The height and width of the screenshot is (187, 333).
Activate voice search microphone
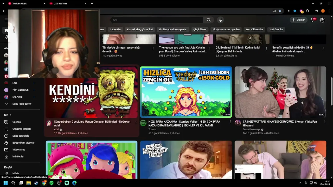(x=220, y=20)
